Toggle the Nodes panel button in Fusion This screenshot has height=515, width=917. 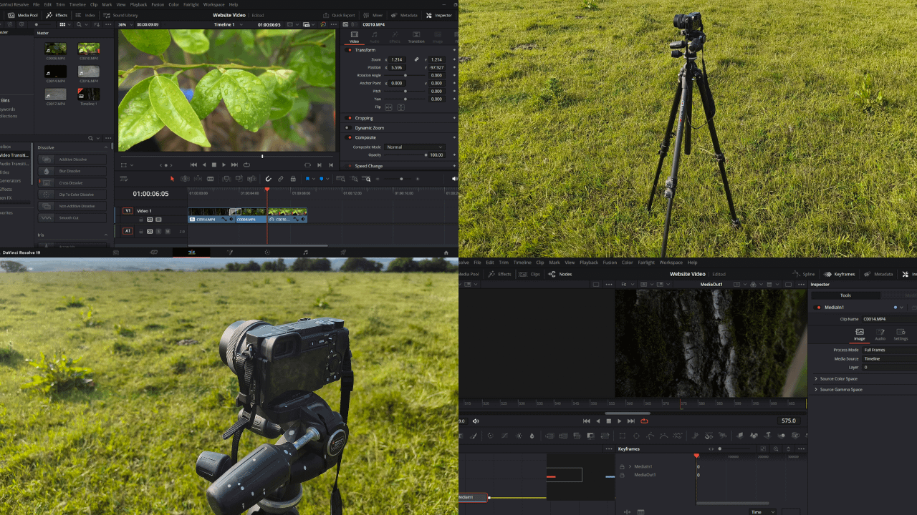[560, 274]
